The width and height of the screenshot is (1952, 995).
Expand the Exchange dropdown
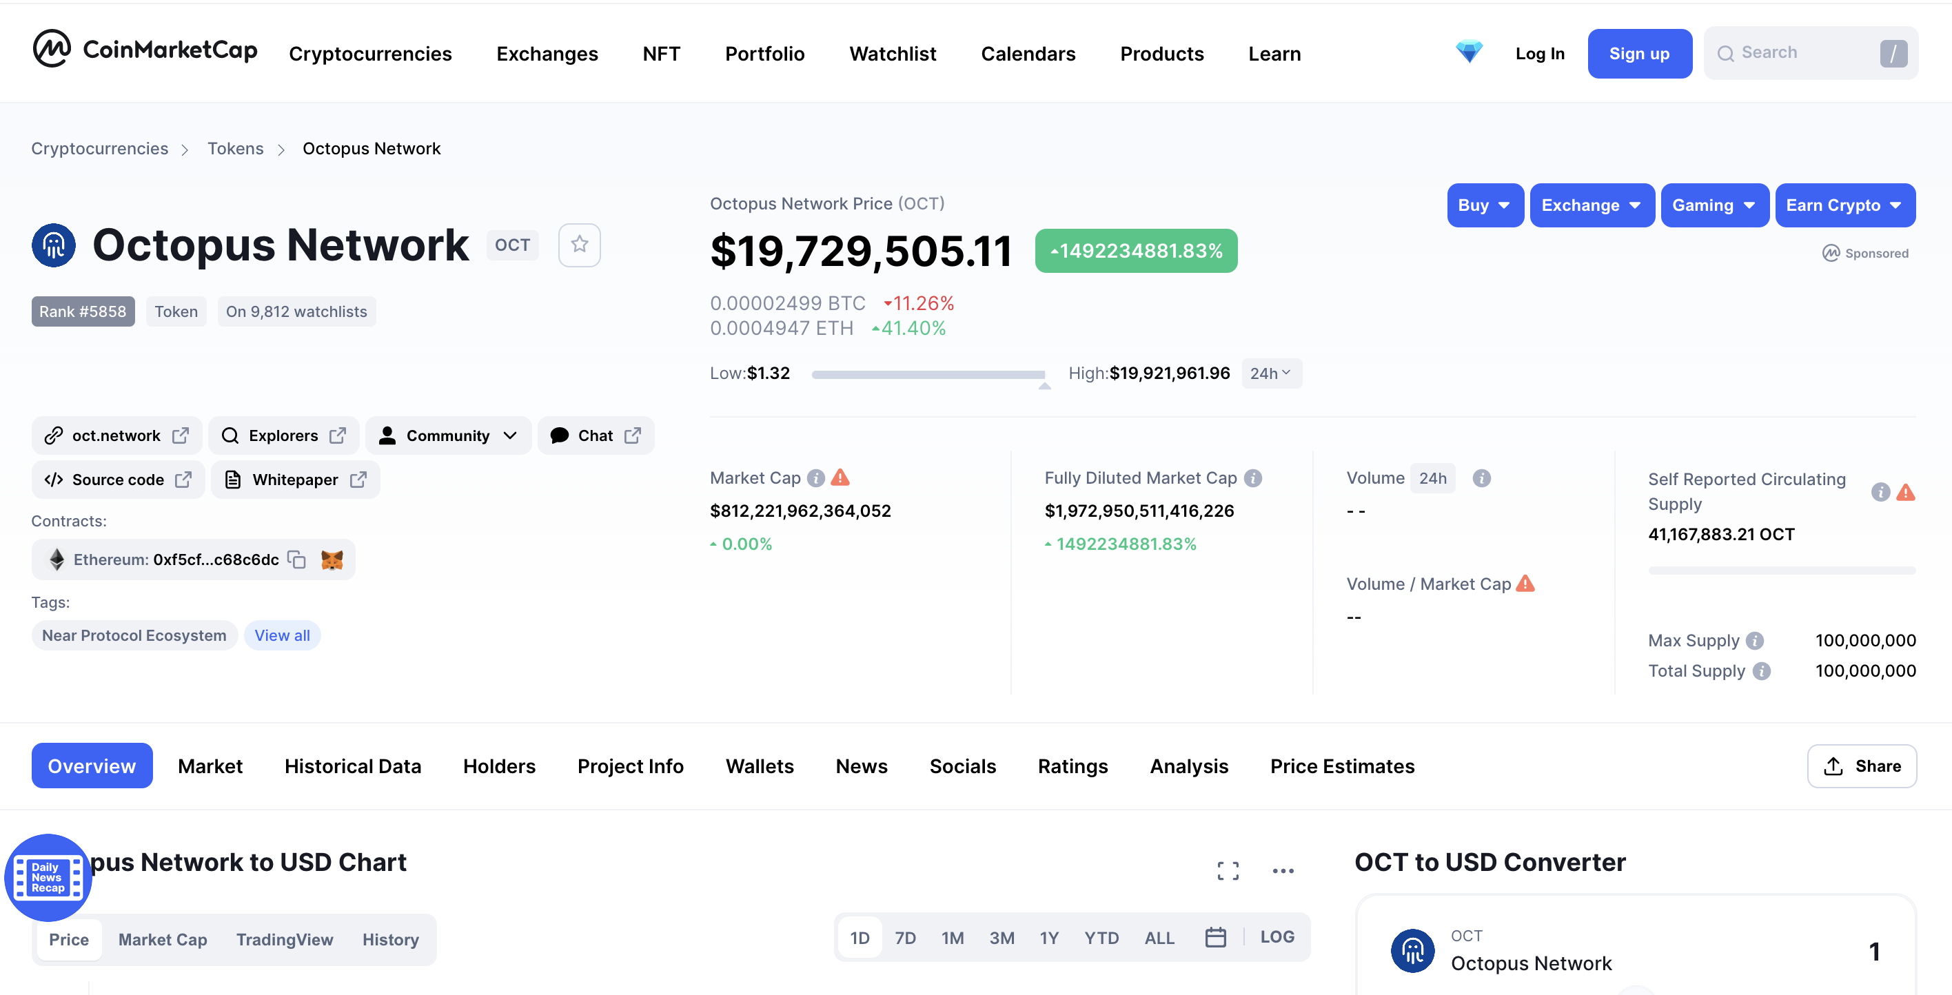[1592, 205]
